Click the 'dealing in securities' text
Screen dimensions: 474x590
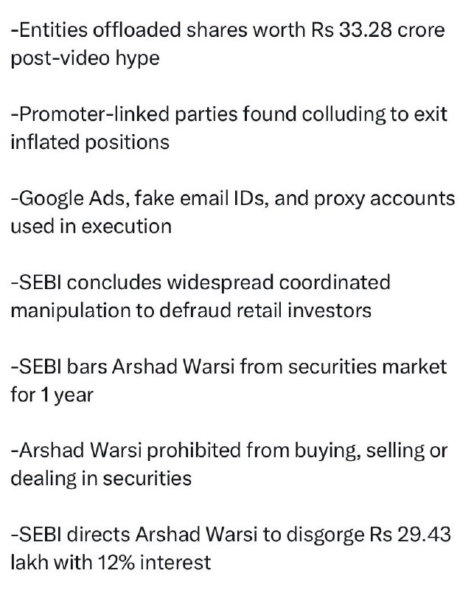[x=101, y=479]
